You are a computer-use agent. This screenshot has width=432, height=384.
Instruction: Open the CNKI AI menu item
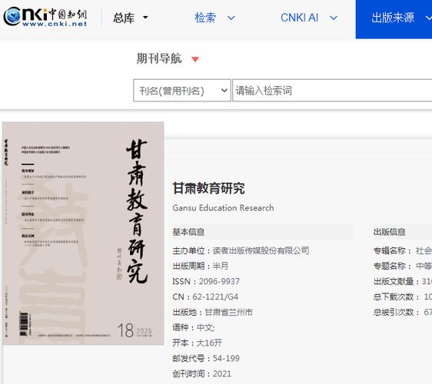click(x=299, y=18)
